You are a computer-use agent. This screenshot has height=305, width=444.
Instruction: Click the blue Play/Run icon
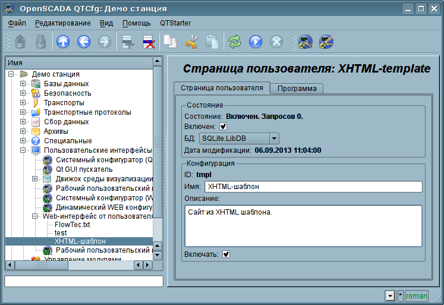(256, 42)
